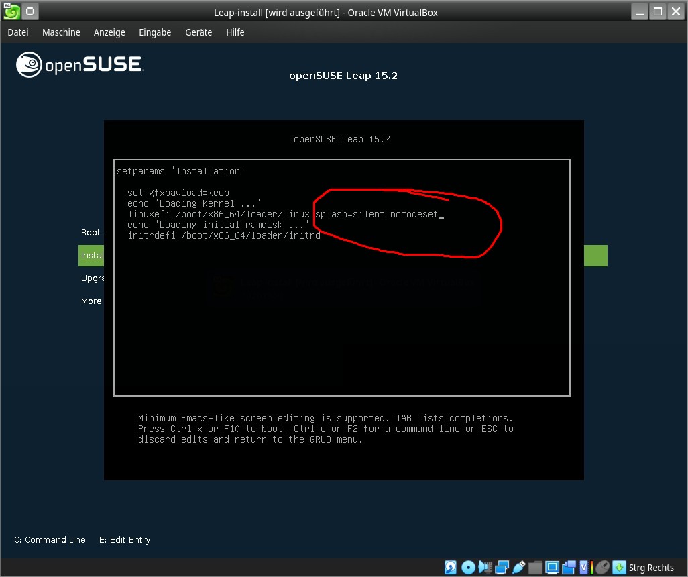Open the Maschine menu
Image resolution: width=688 pixels, height=577 pixels.
coord(61,32)
